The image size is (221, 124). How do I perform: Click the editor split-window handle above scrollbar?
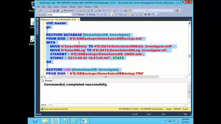coord(190,23)
